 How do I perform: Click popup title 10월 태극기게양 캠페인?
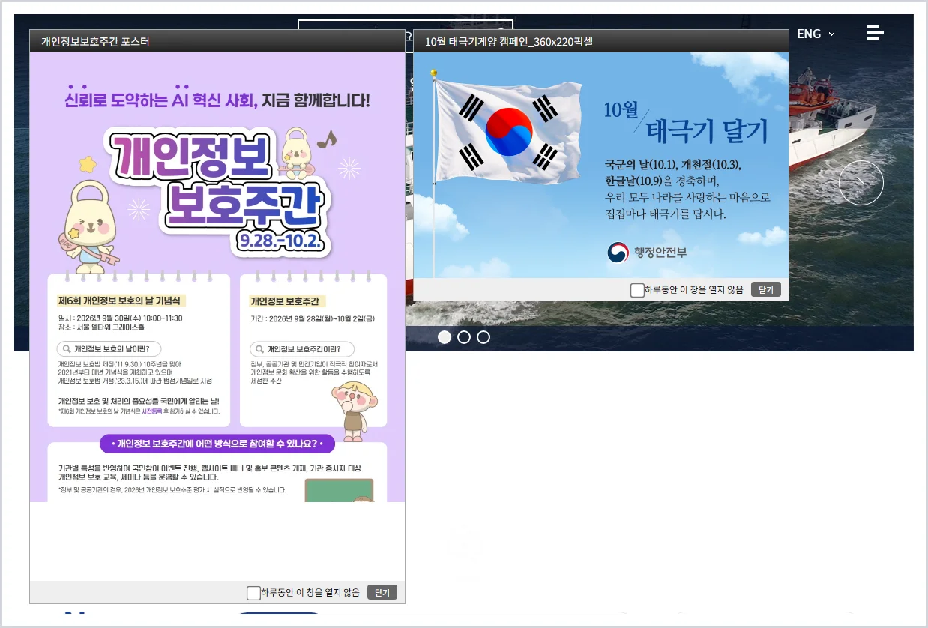coord(509,41)
